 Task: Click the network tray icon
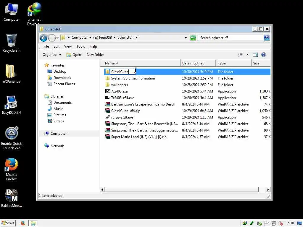click(x=273, y=223)
